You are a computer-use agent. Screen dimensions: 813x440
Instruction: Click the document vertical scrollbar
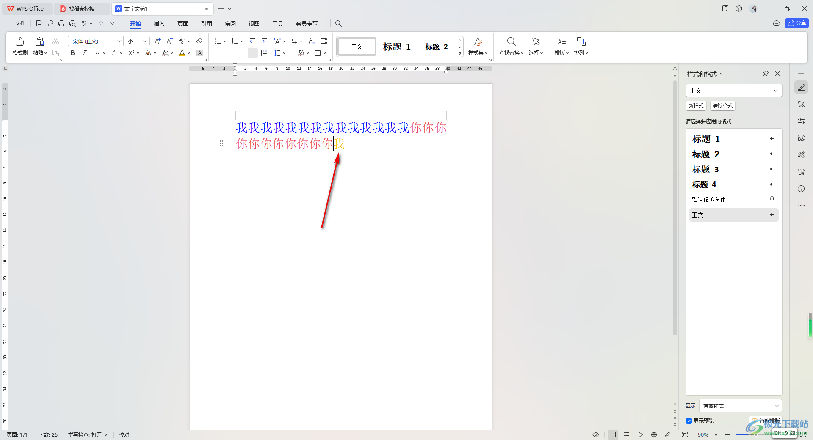click(675, 207)
